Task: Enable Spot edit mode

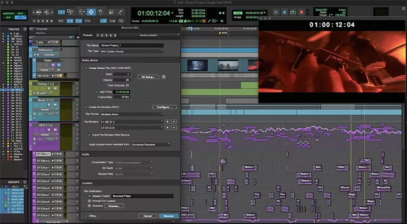Action: [x=20, y=13]
